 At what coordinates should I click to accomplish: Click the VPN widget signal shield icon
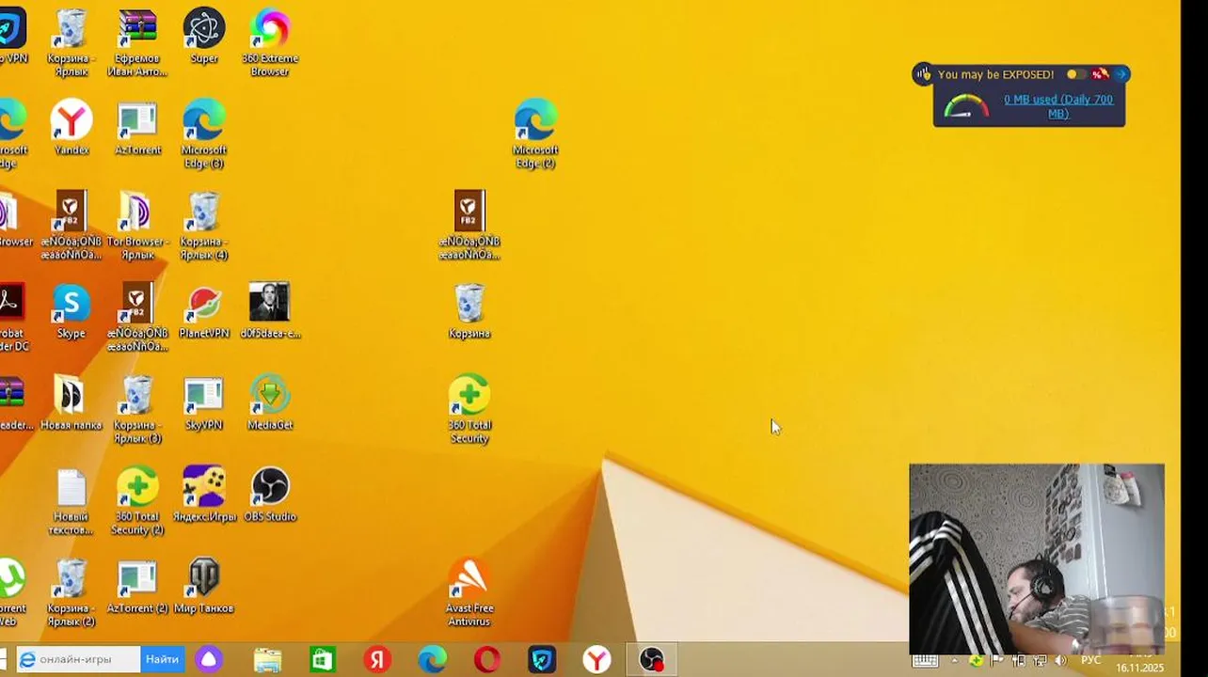pos(924,74)
